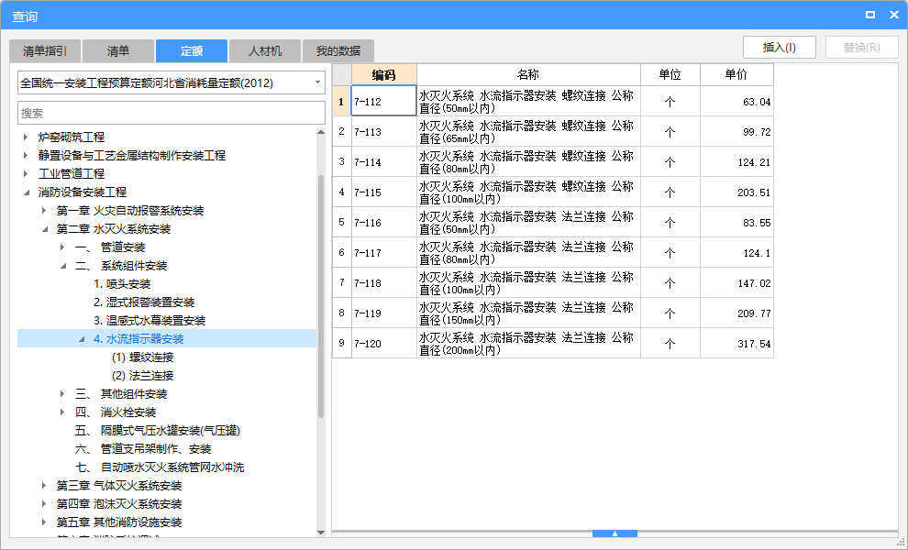Expand the 静置设备与工艺金属结构制作安装工程 node
This screenshot has width=908, height=550.
coord(26,155)
